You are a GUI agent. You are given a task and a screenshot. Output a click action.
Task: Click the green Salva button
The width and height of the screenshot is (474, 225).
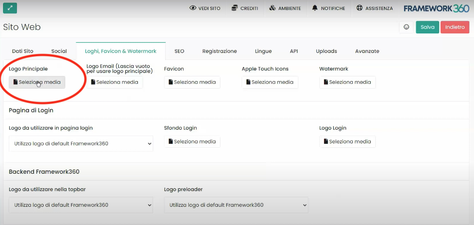(427, 27)
